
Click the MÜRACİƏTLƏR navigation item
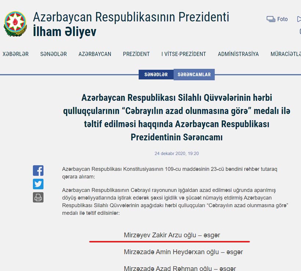pos(286,54)
